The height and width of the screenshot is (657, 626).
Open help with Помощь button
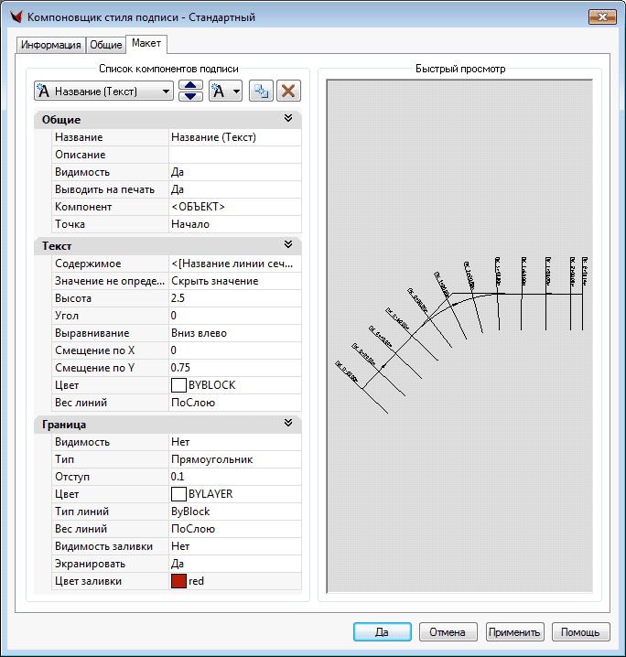click(580, 631)
